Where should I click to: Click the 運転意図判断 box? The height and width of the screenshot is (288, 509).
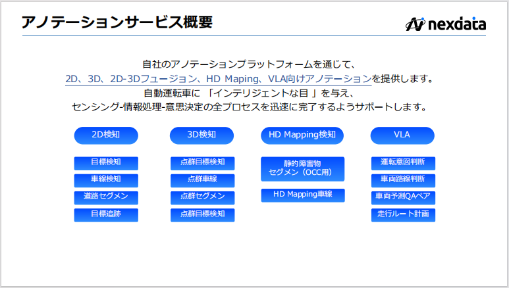[402, 162]
